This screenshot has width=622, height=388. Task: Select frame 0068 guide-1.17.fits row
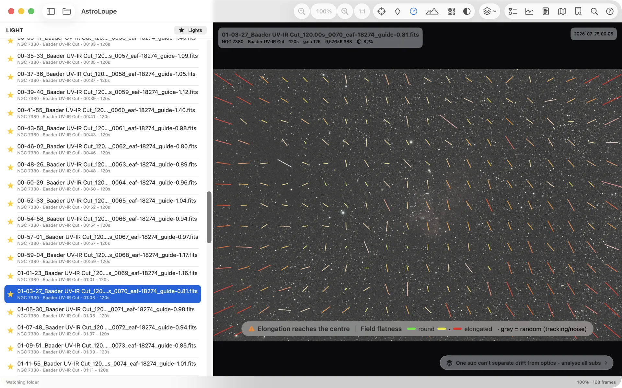coord(103,258)
